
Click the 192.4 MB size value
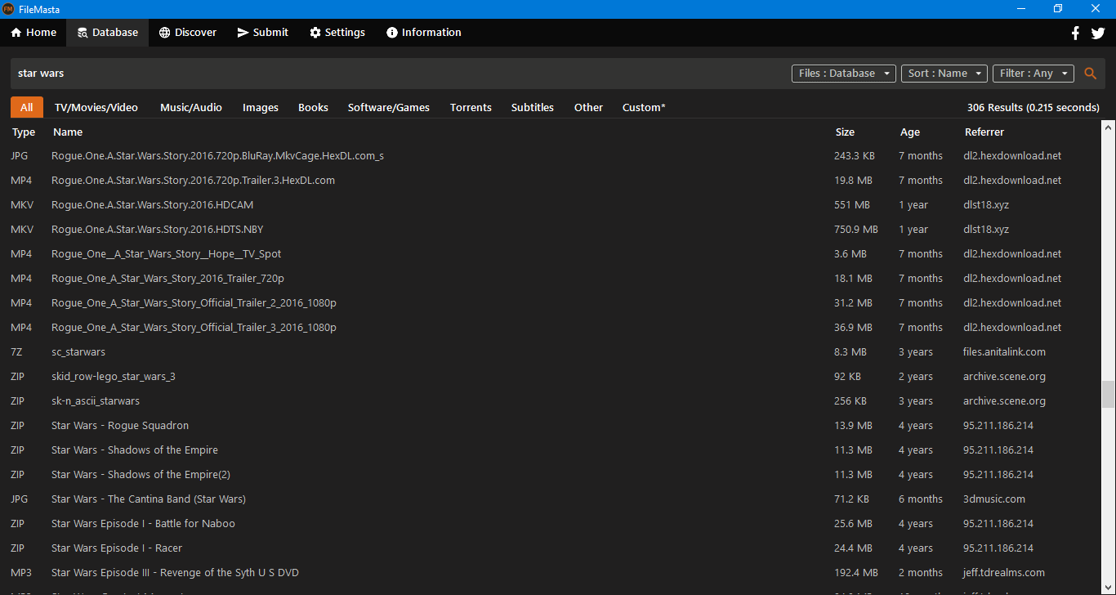pyautogui.click(x=856, y=573)
